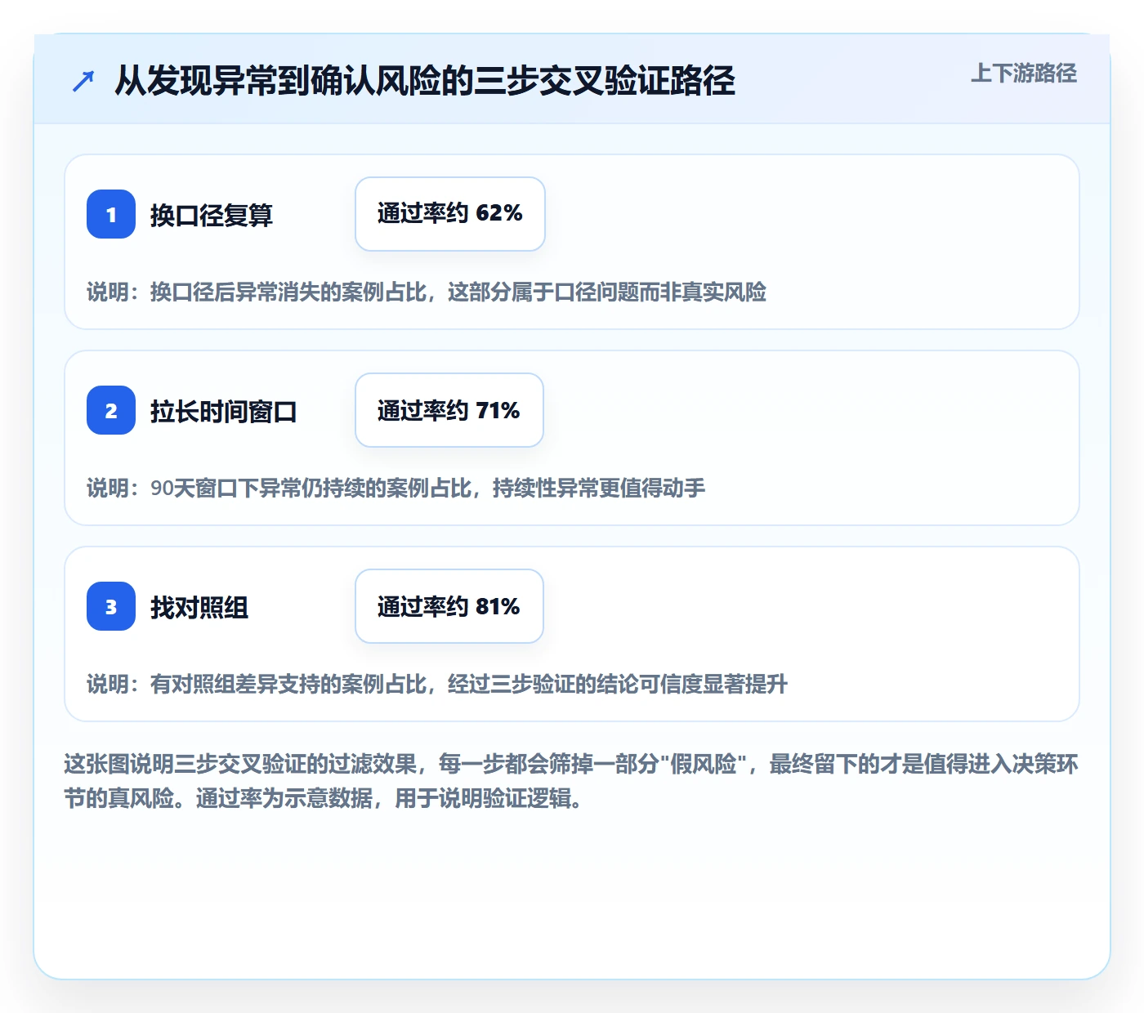Select the step title 找对照组
This screenshot has height=1013, width=1144.
(x=199, y=607)
